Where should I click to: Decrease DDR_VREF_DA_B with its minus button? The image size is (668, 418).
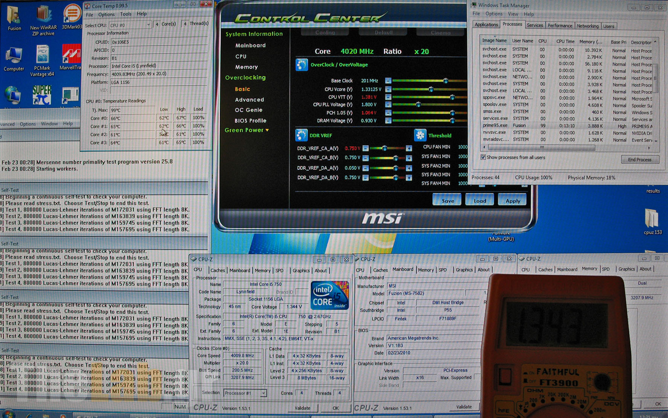(x=365, y=178)
